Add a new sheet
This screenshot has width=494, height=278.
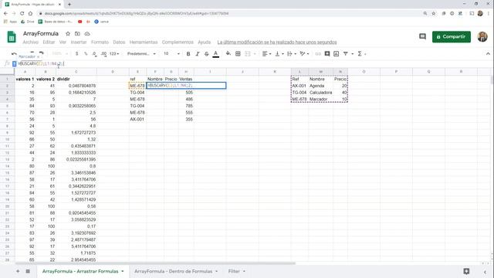tap(18, 271)
